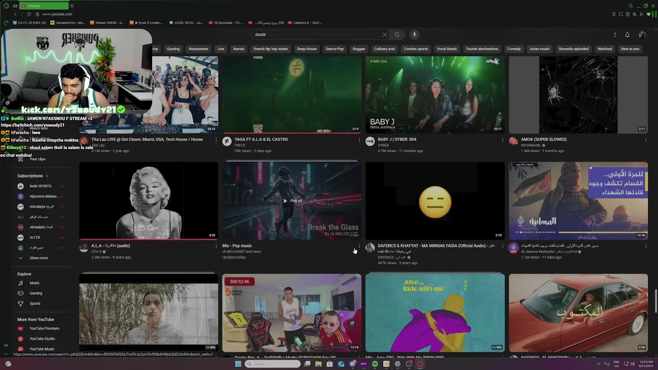Open the Music icon under Explore
Image resolution: width=658 pixels, height=370 pixels.
21,283
